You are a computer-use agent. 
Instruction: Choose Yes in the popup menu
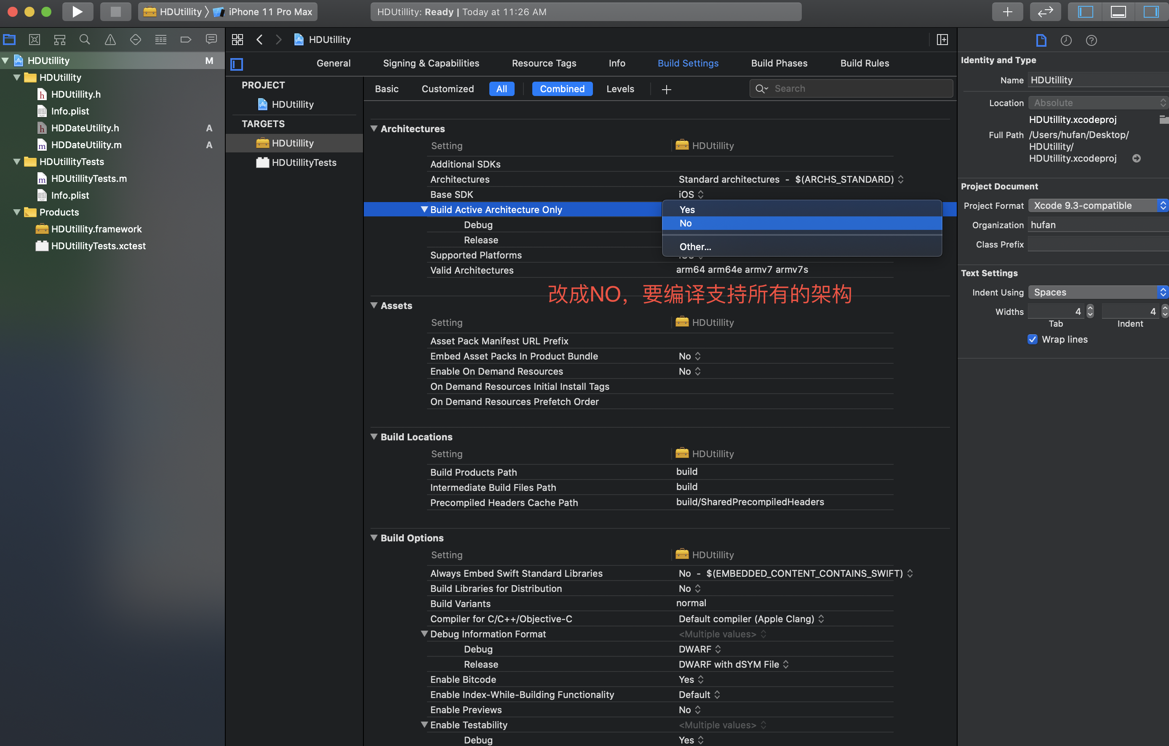tap(687, 210)
